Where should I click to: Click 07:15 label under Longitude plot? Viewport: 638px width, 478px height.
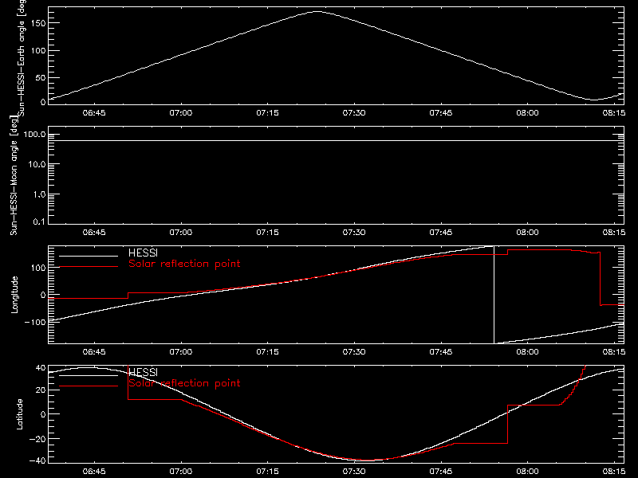coord(267,351)
